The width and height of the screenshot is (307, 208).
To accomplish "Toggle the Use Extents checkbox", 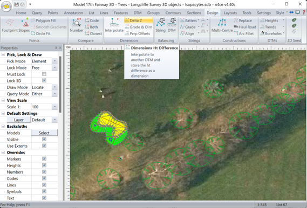I will click(x=44, y=145).
